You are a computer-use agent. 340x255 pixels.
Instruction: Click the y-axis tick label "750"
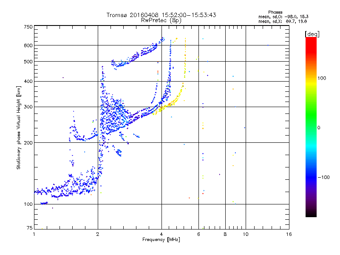pos(28,27)
